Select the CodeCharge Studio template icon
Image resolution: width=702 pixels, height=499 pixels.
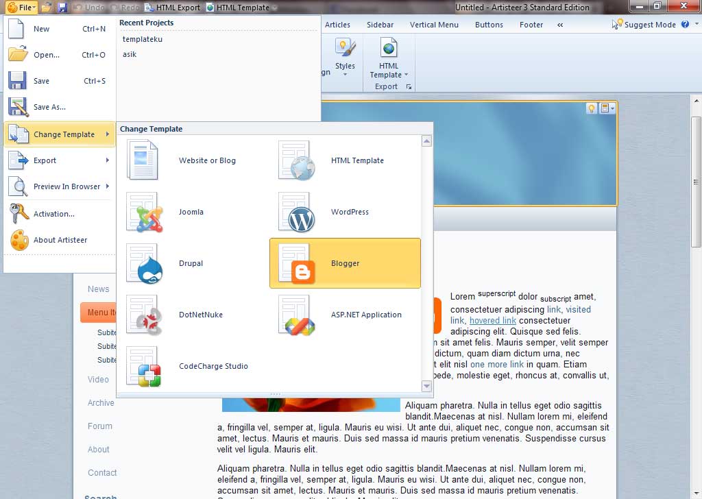[x=145, y=366]
